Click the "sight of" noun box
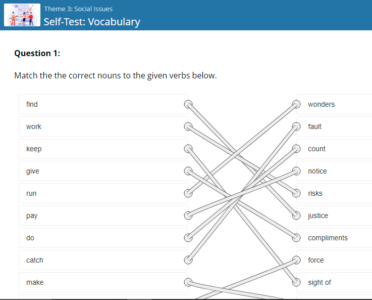The image size is (372, 300). [336, 282]
